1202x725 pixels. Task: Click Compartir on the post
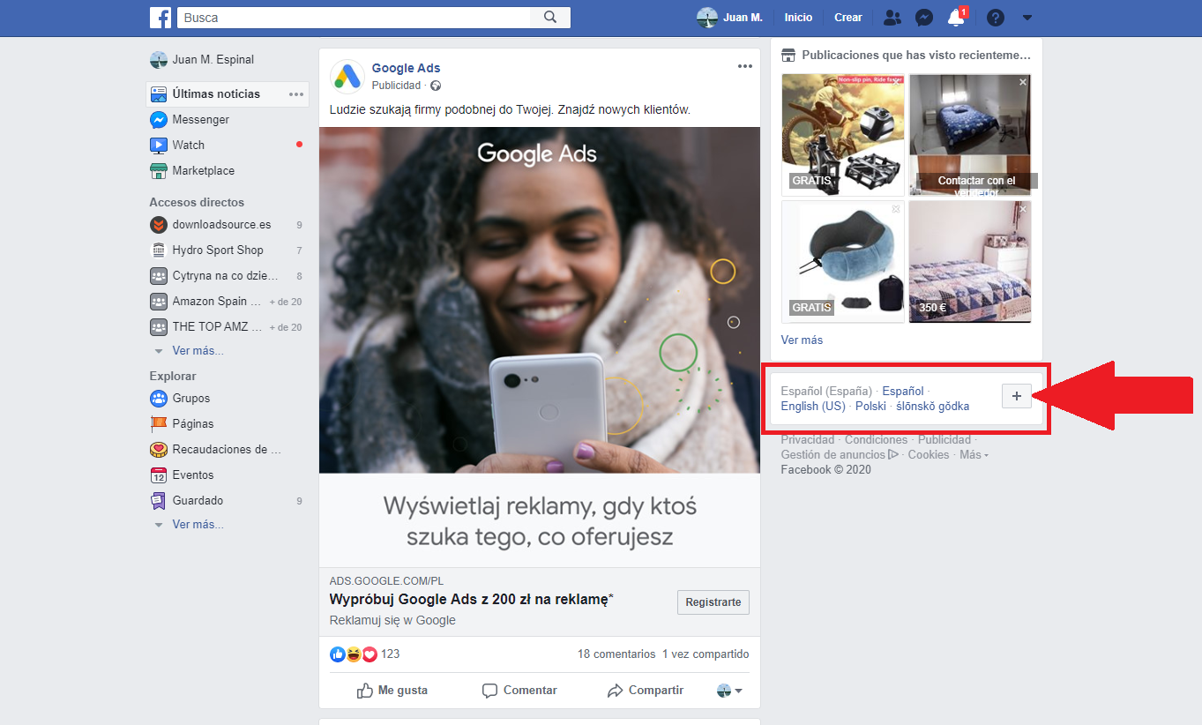click(646, 691)
